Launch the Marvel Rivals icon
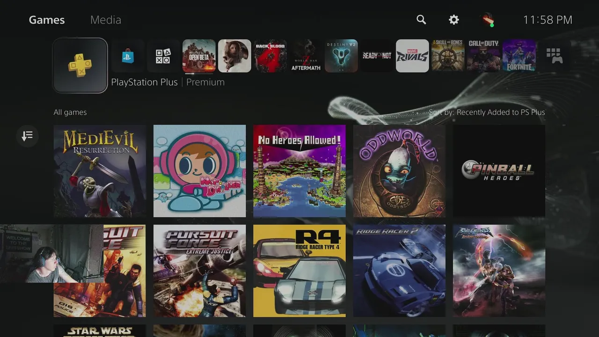599x337 pixels. [412, 56]
